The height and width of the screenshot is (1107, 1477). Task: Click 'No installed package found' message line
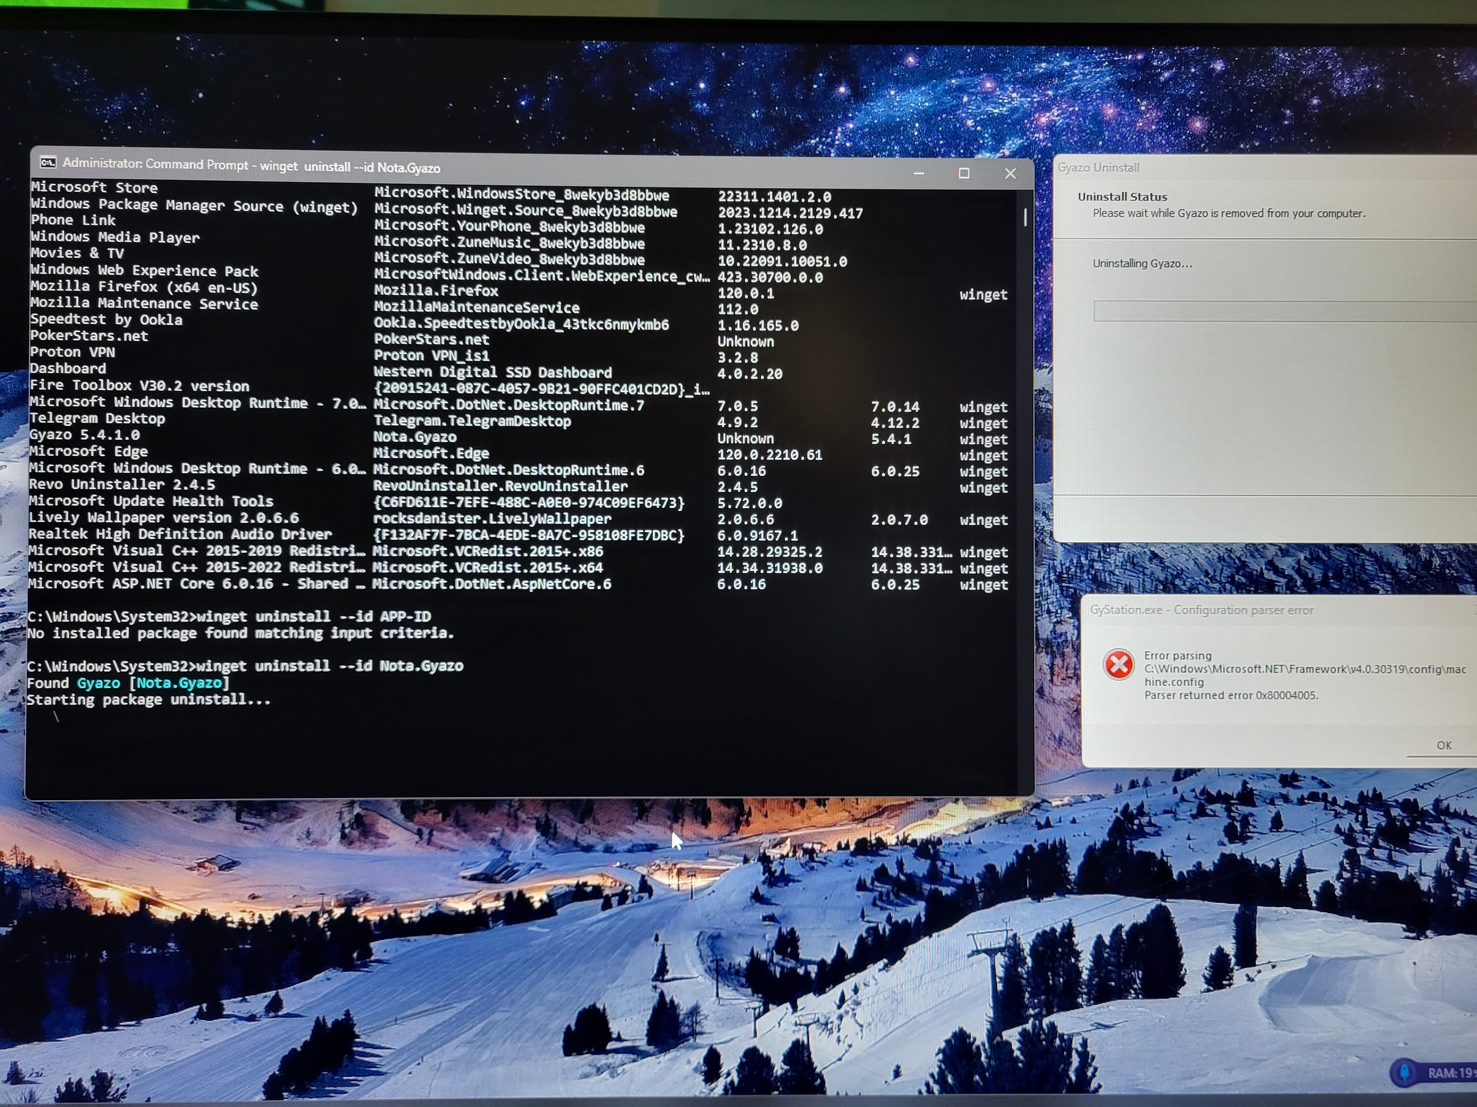coord(240,632)
